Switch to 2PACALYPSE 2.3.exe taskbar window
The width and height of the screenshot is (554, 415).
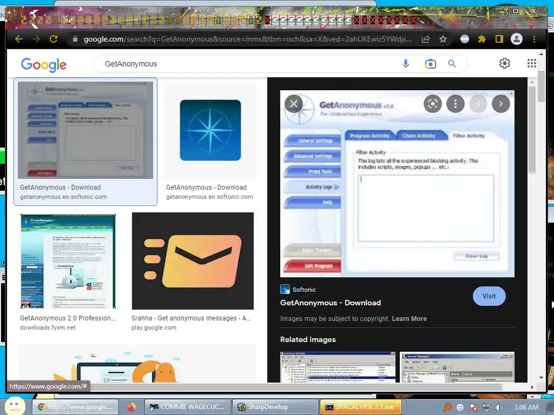(361, 407)
